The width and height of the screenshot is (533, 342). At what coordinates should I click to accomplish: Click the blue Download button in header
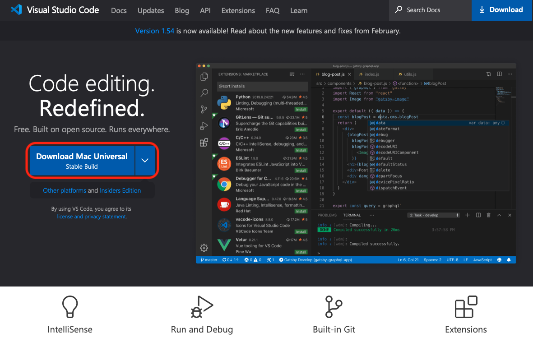501,10
